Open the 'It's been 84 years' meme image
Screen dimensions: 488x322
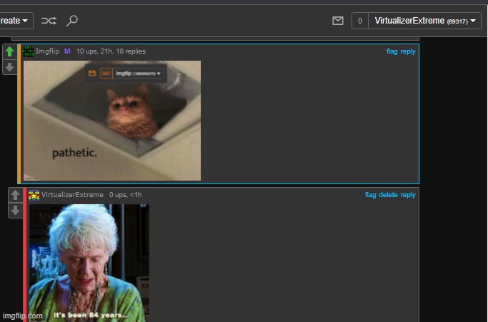(x=89, y=263)
